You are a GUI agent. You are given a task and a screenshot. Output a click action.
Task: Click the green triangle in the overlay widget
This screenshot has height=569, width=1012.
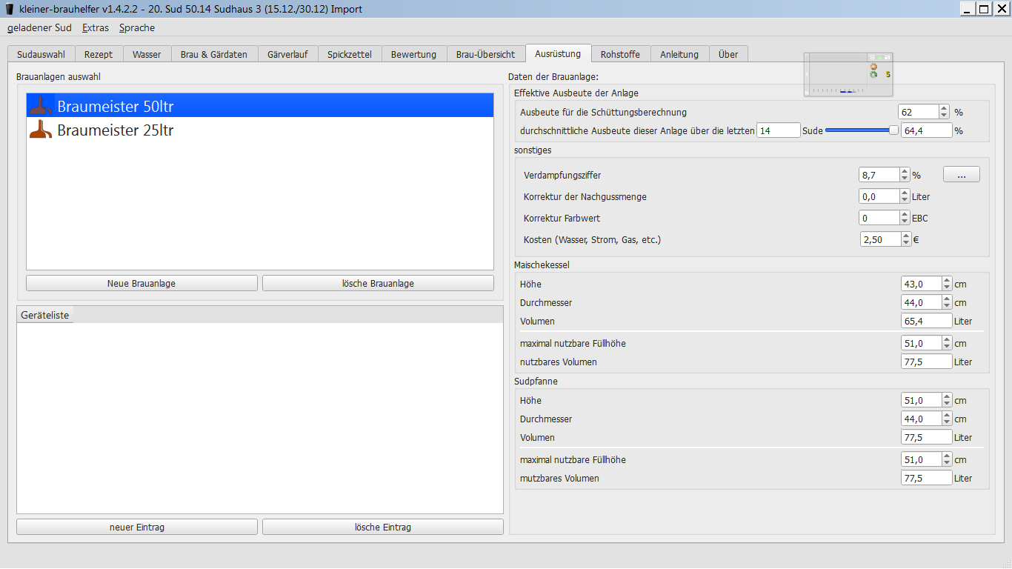(x=879, y=57)
